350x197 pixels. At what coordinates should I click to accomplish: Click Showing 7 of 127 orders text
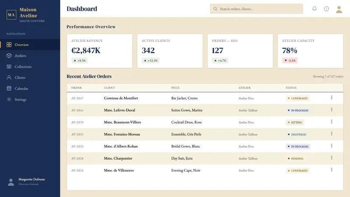328,76
